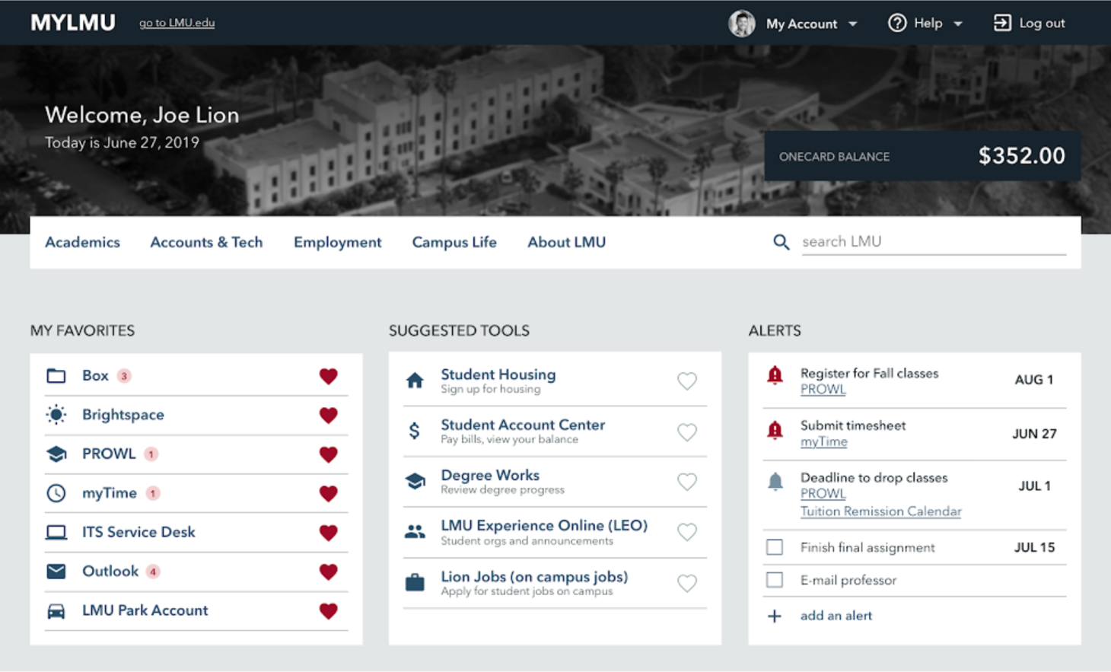The image size is (1111, 672).
Task: Click the Outlook envelope icon
Action: point(56,572)
